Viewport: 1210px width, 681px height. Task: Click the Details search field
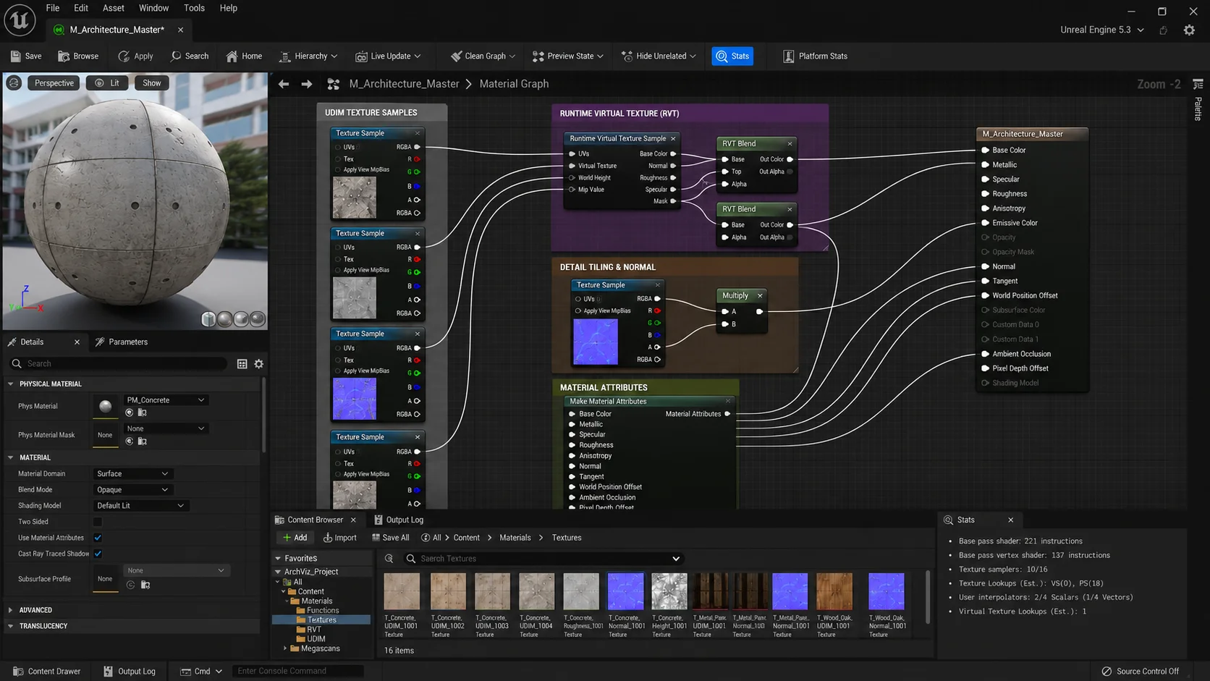click(119, 363)
